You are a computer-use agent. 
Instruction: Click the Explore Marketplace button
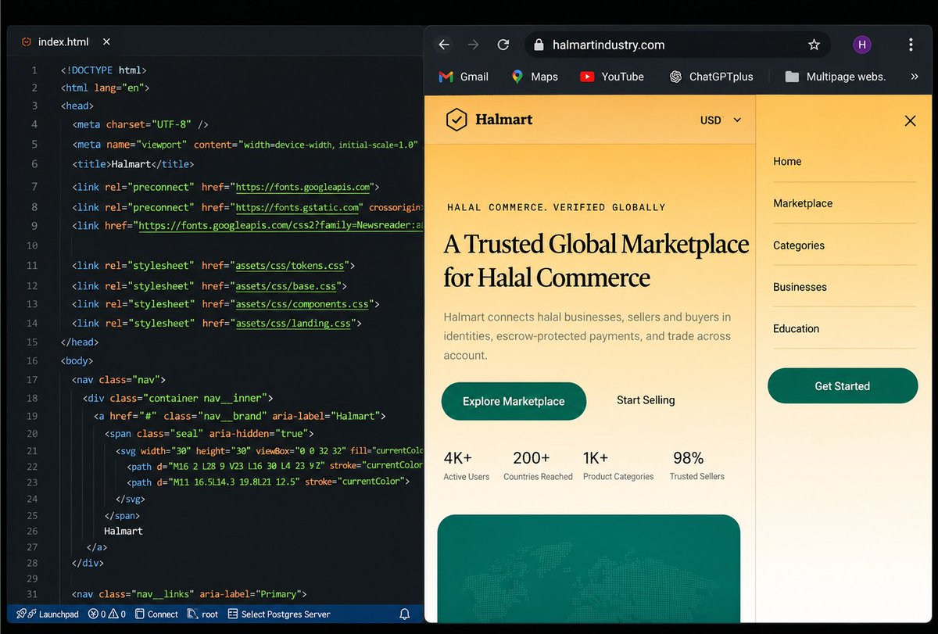pos(514,401)
